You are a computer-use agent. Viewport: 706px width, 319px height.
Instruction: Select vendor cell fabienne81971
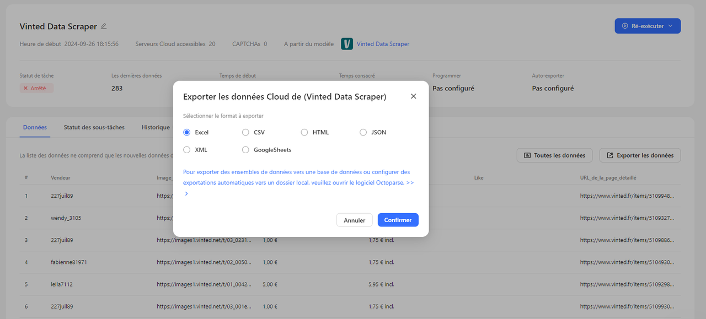tap(69, 262)
